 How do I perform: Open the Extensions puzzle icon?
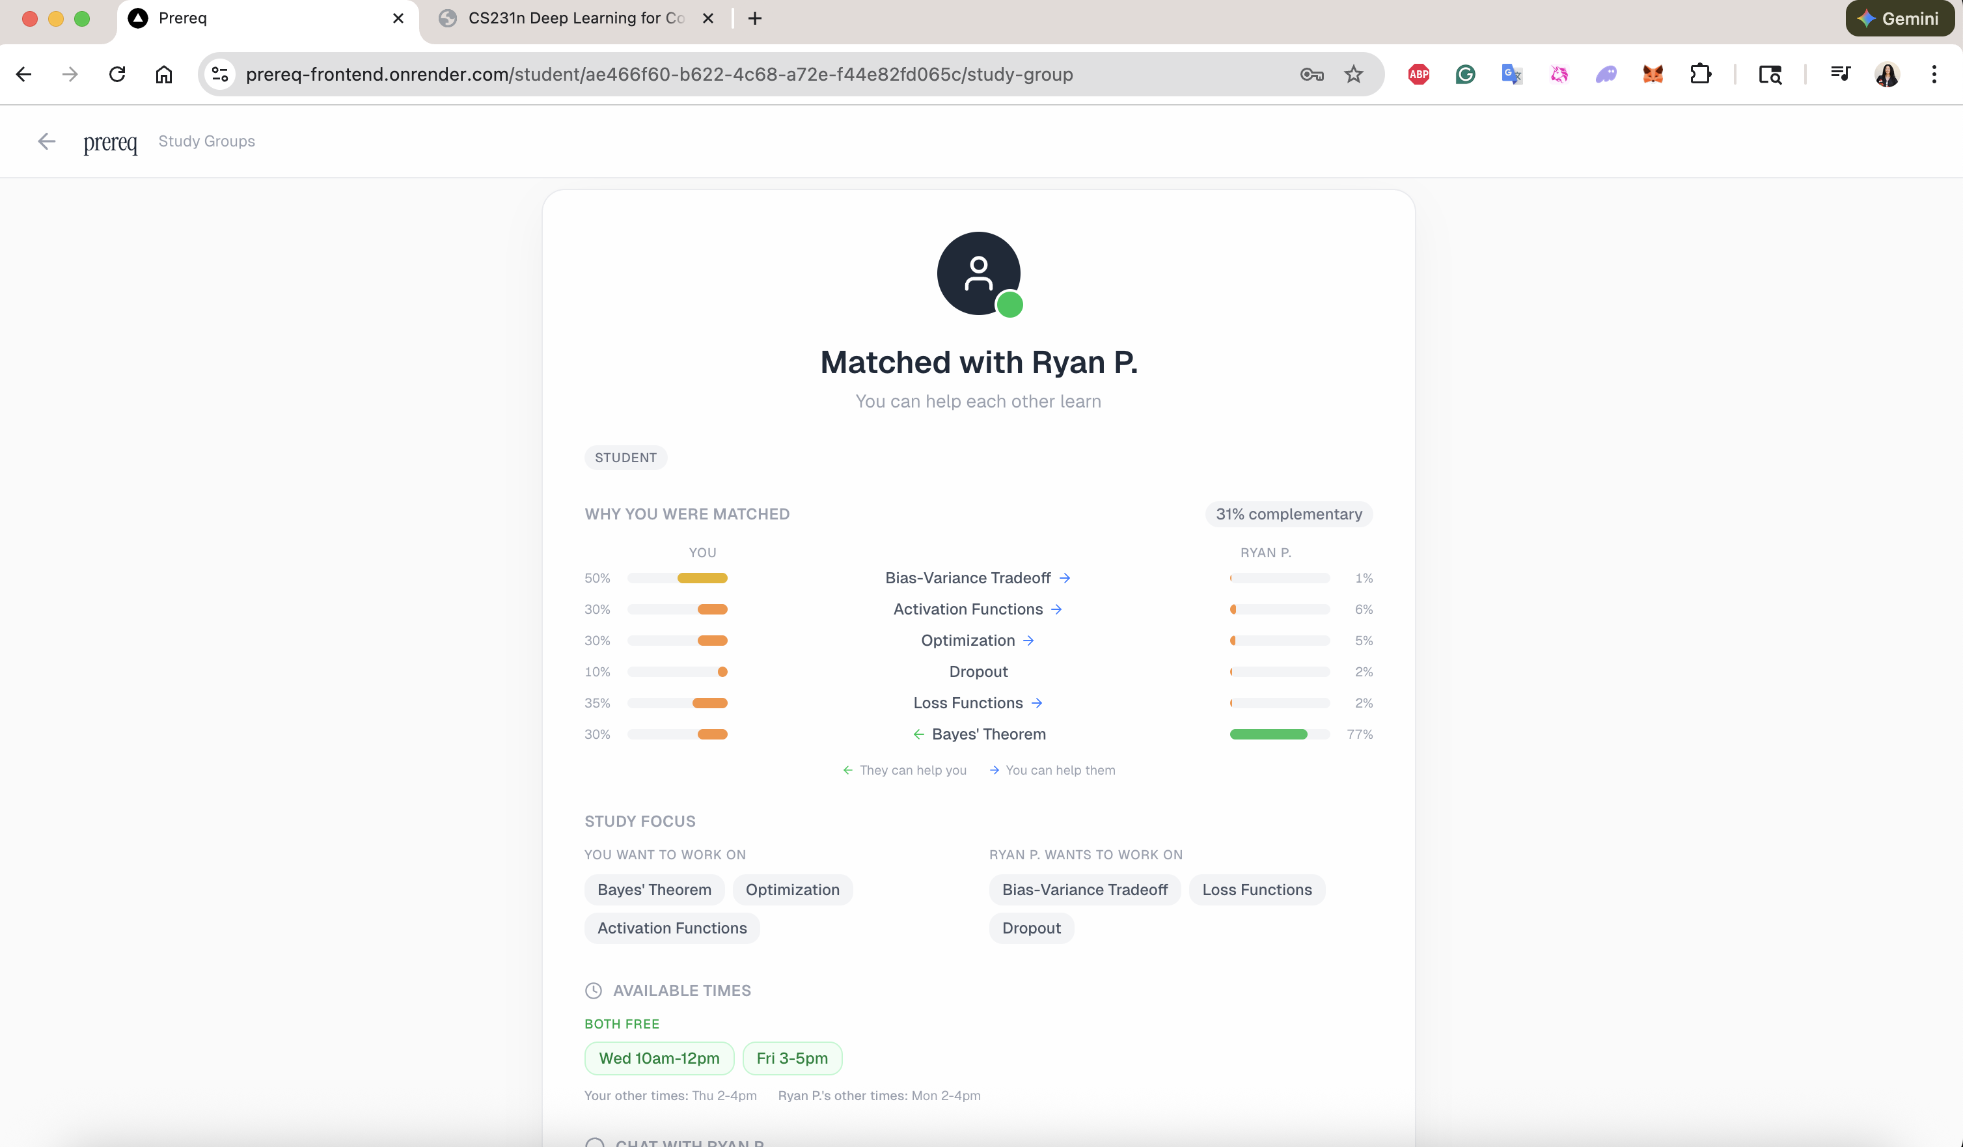(1699, 74)
